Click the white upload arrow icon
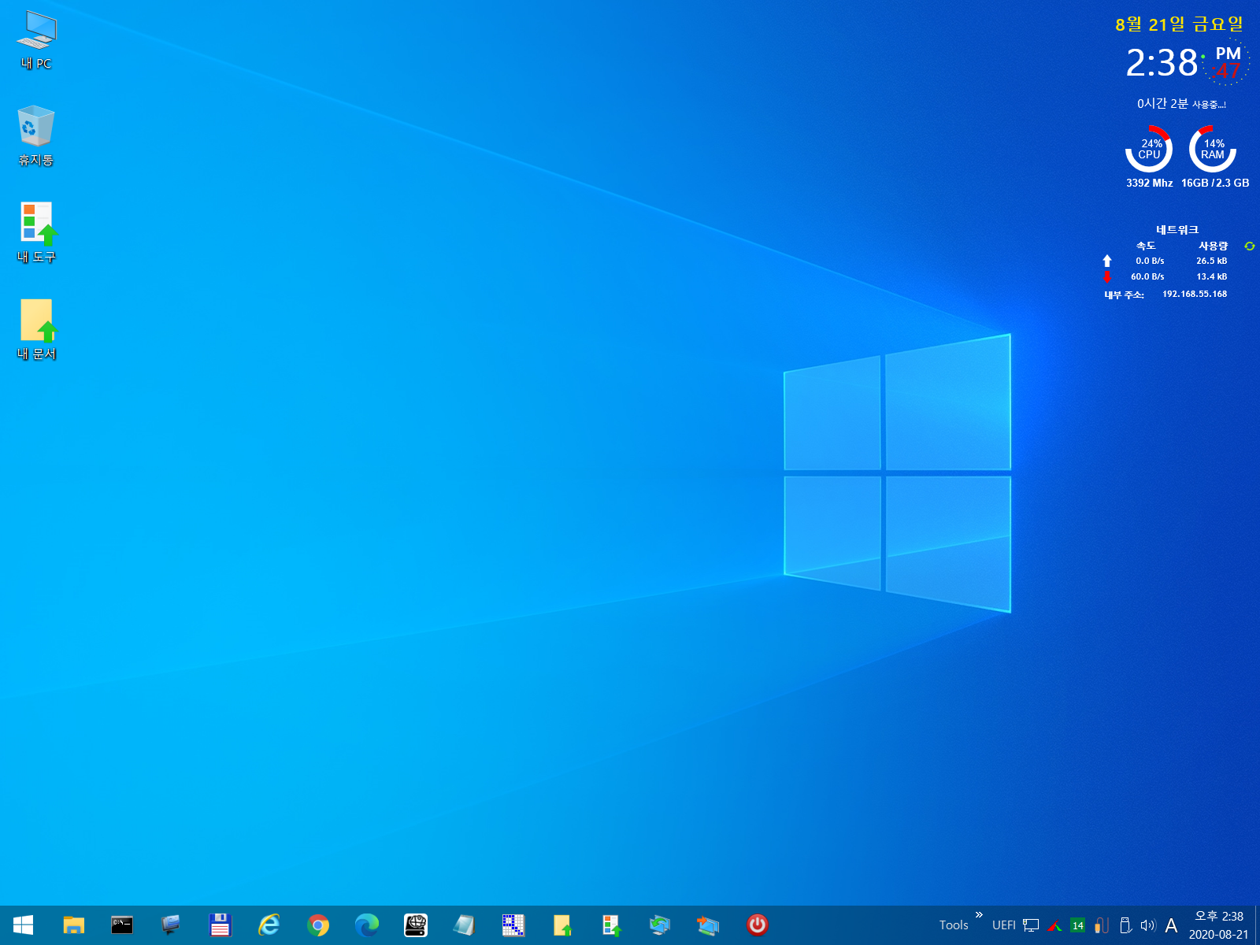The image size is (1260, 945). coord(1107,261)
